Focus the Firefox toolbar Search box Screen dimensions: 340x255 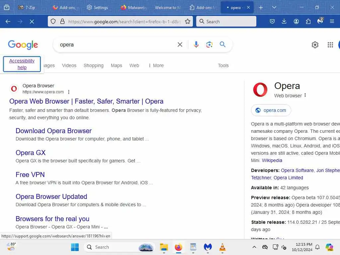(226, 21)
